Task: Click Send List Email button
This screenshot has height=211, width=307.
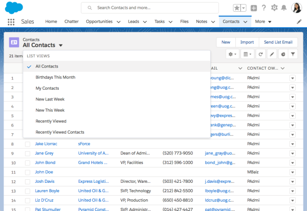Action: pos(278,43)
